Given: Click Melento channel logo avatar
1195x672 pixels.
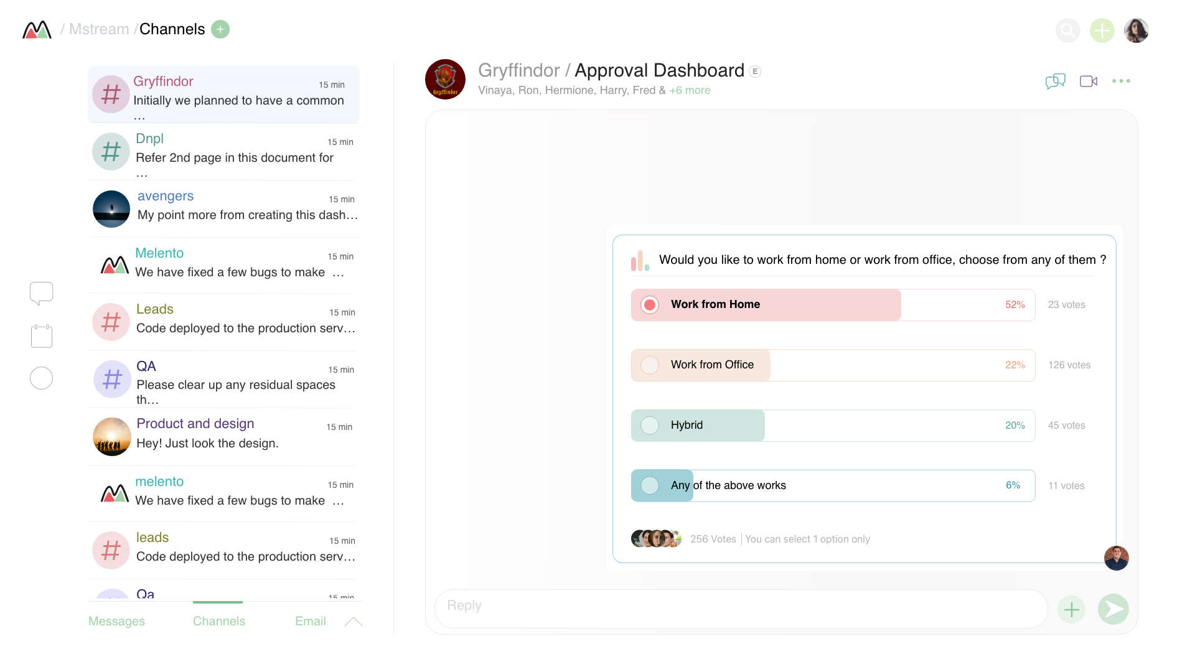Looking at the screenshot, I should tap(115, 265).
